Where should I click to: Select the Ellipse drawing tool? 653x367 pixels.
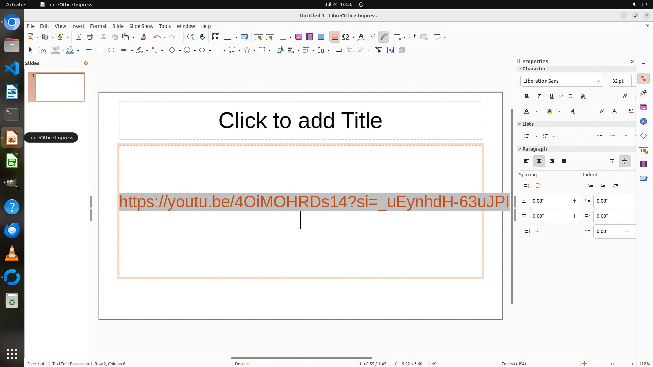coord(111,50)
